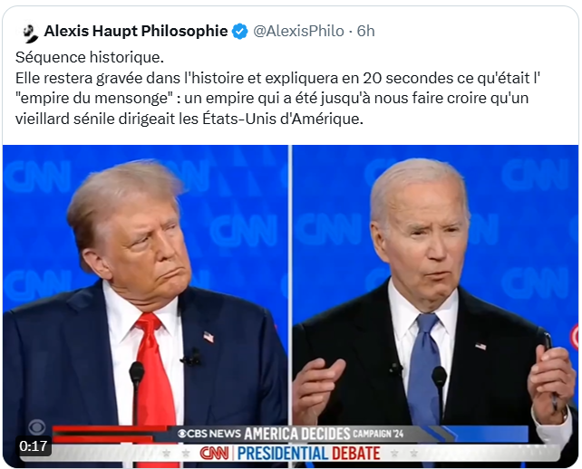
Task: Select the 'Séquence historique.' opening line
Action: 90,57
